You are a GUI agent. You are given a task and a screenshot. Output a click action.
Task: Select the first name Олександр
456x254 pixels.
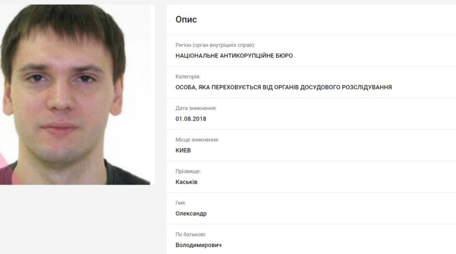tap(191, 213)
